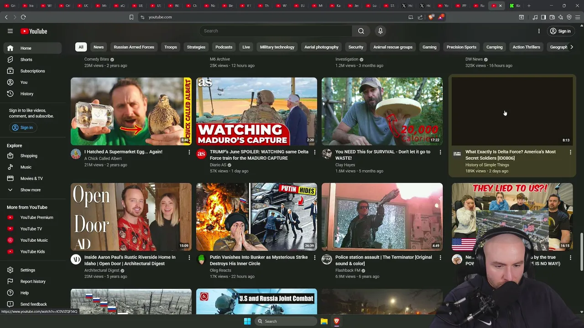Open options for Putin Vanishes video
This screenshot has width=584, height=328.
tap(314, 258)
